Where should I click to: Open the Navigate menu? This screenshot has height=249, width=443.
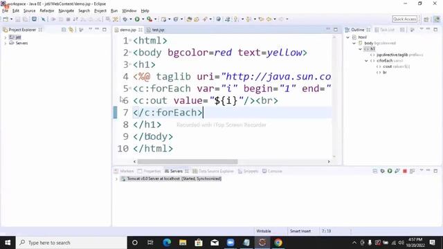click(x=66, y=11)
